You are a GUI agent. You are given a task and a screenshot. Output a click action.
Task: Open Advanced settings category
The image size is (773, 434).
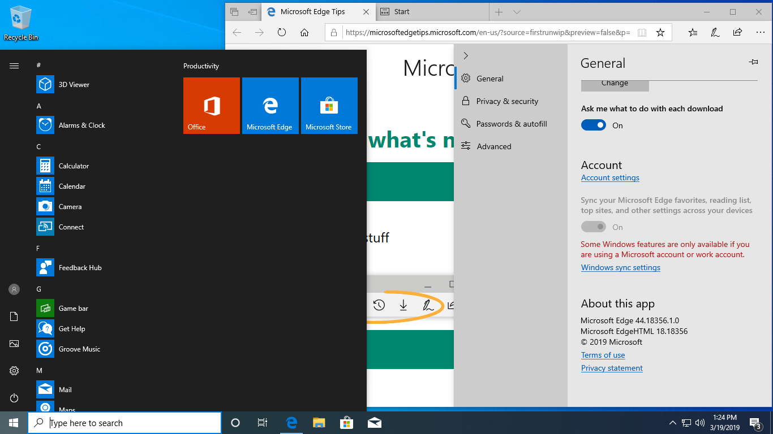click(510, 146)
